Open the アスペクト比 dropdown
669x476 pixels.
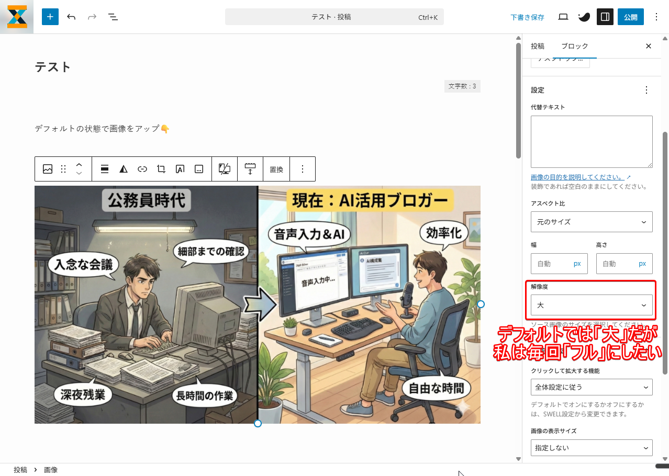point(592,222)
